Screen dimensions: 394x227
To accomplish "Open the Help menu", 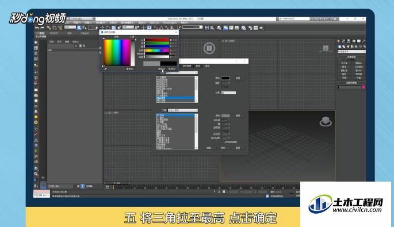I will [185, 22].
